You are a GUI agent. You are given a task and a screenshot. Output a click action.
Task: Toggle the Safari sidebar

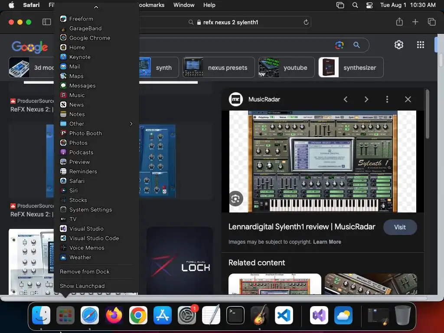pyautogui.click(x=46, y=22)
